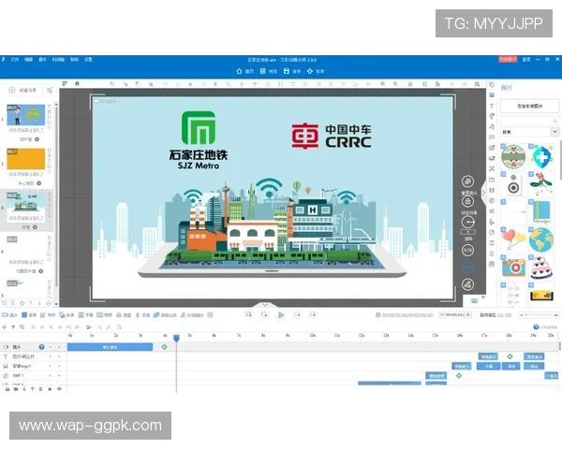
Task: Click the green diamond keyframe on camera track
Action: click(x=165, y=347)
